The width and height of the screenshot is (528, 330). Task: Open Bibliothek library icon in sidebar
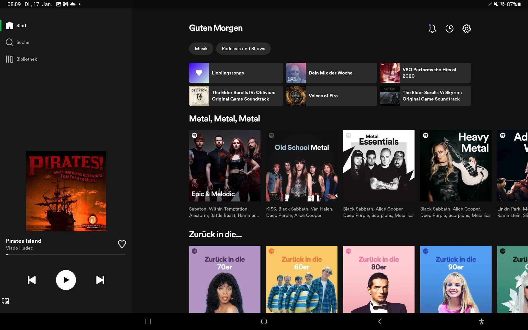pyautogui.click(x=10, y=59)
